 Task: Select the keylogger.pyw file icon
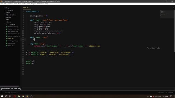pyautogui.click(x=7, y=32)
